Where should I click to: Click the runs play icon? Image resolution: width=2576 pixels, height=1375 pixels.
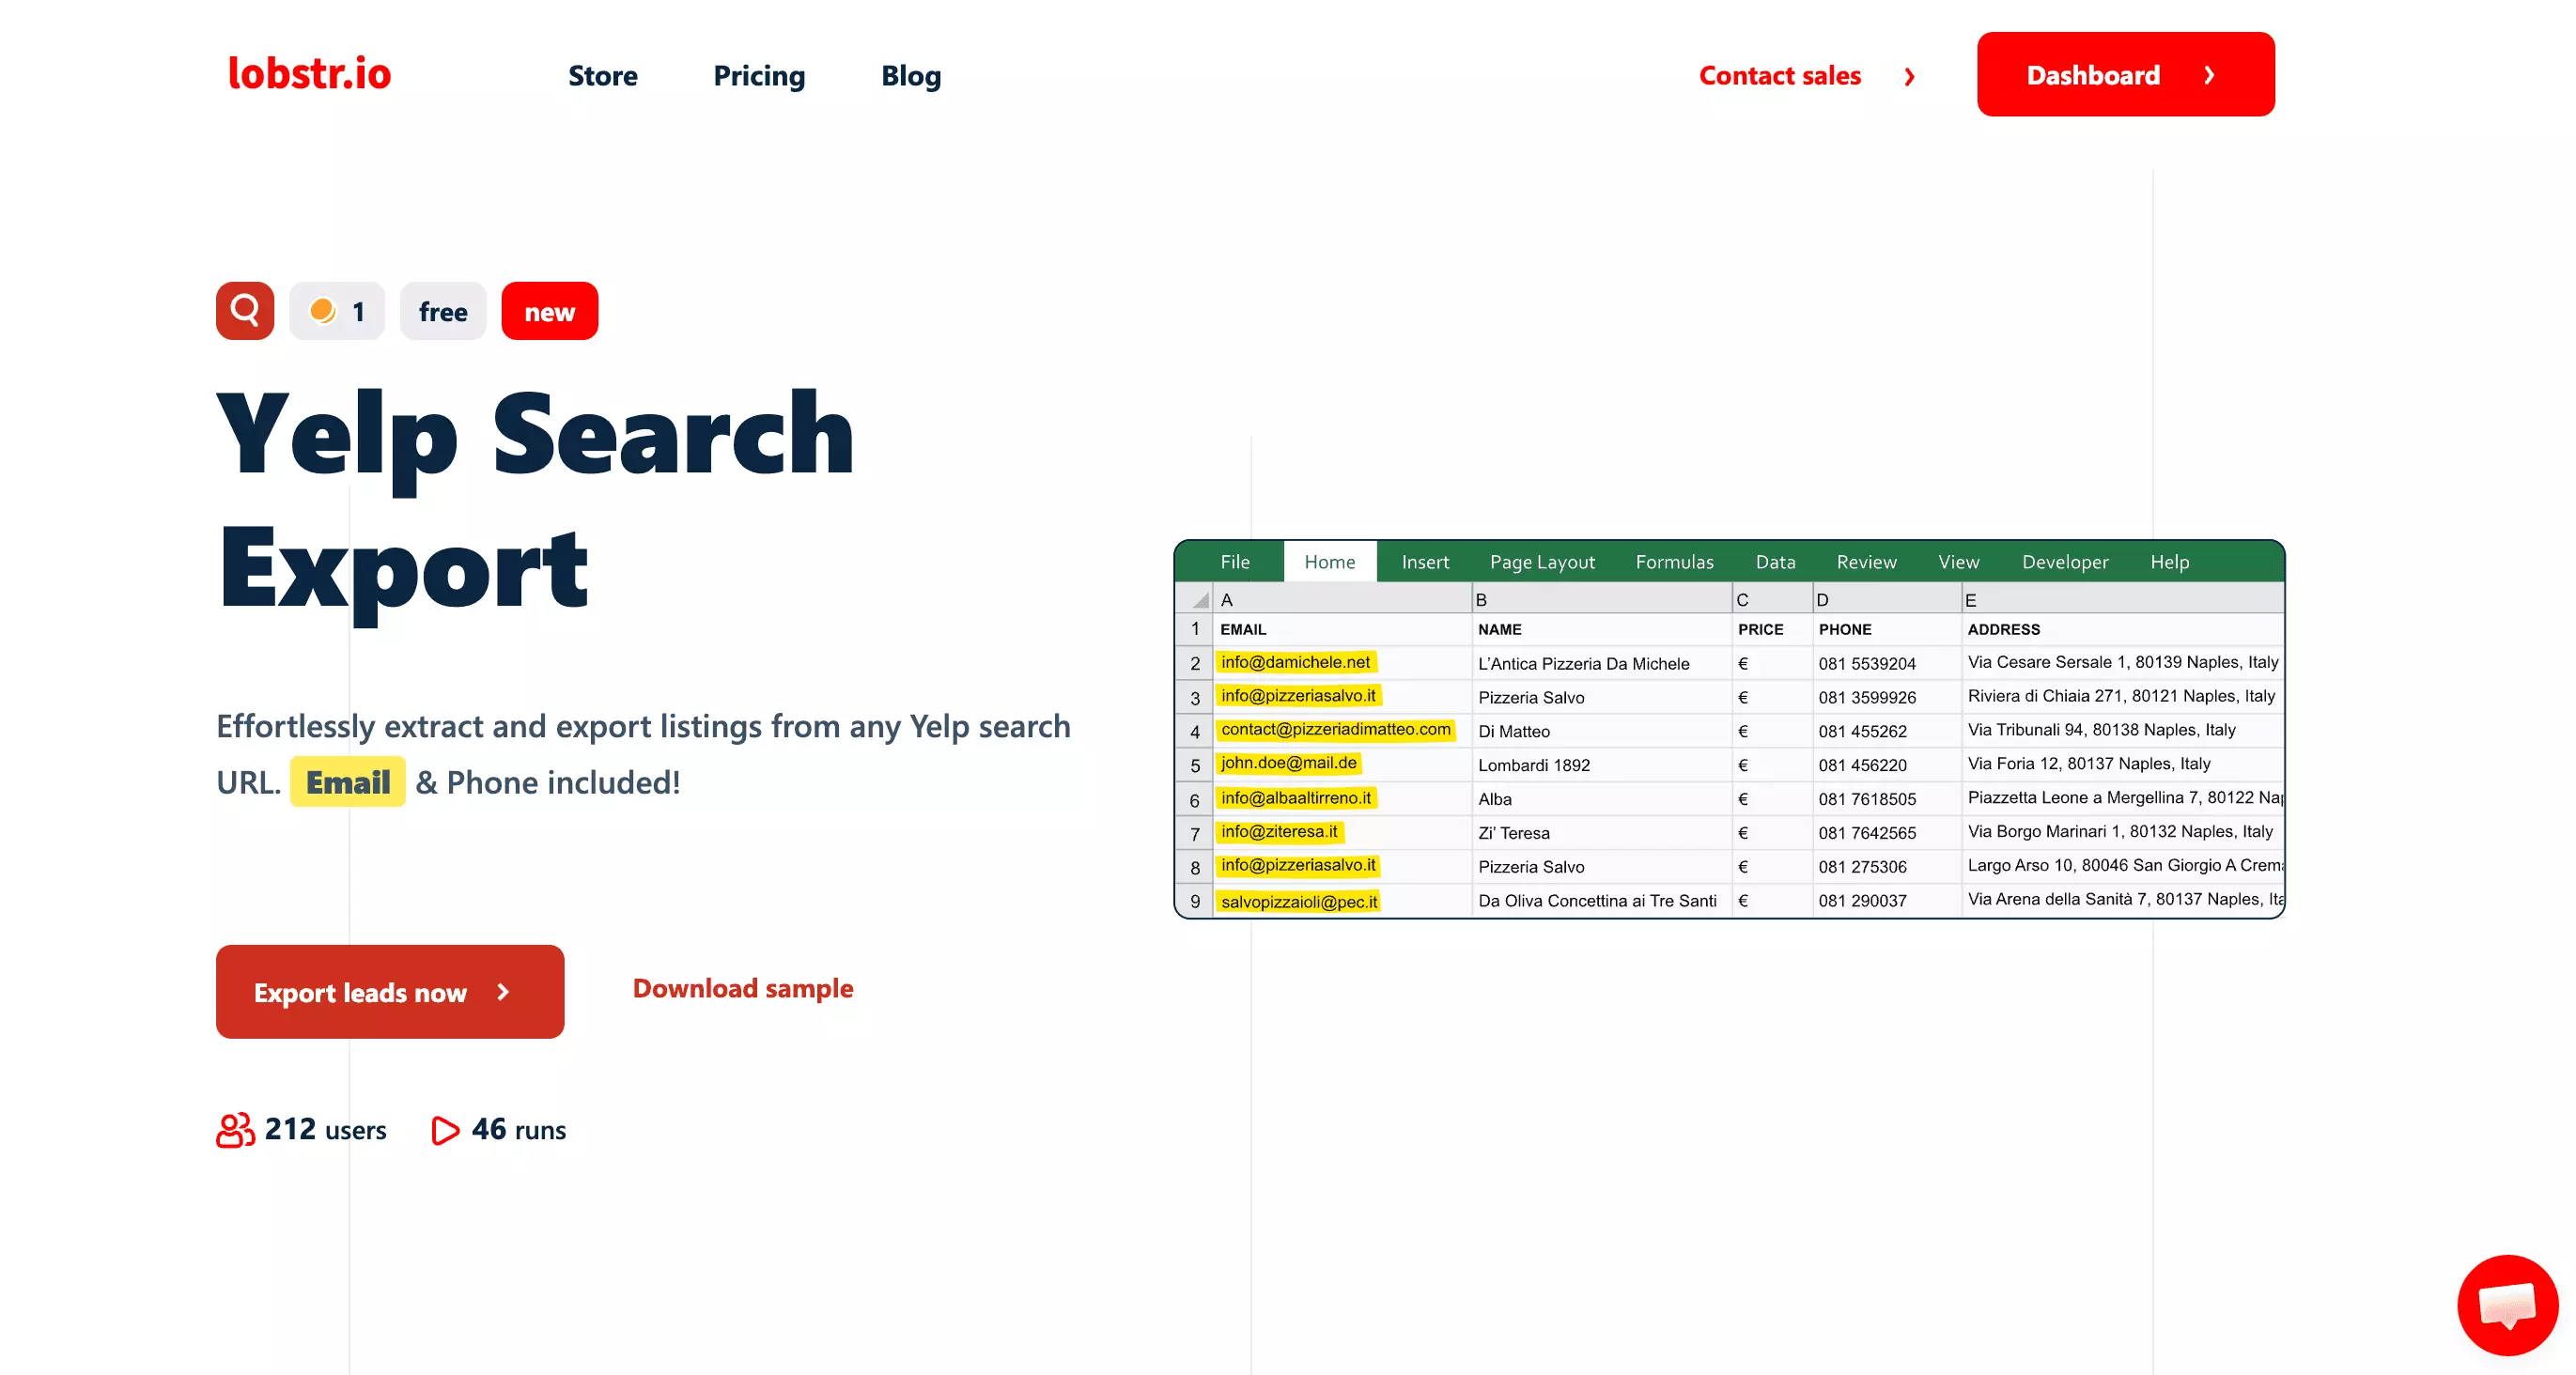tap(445, 1131)
